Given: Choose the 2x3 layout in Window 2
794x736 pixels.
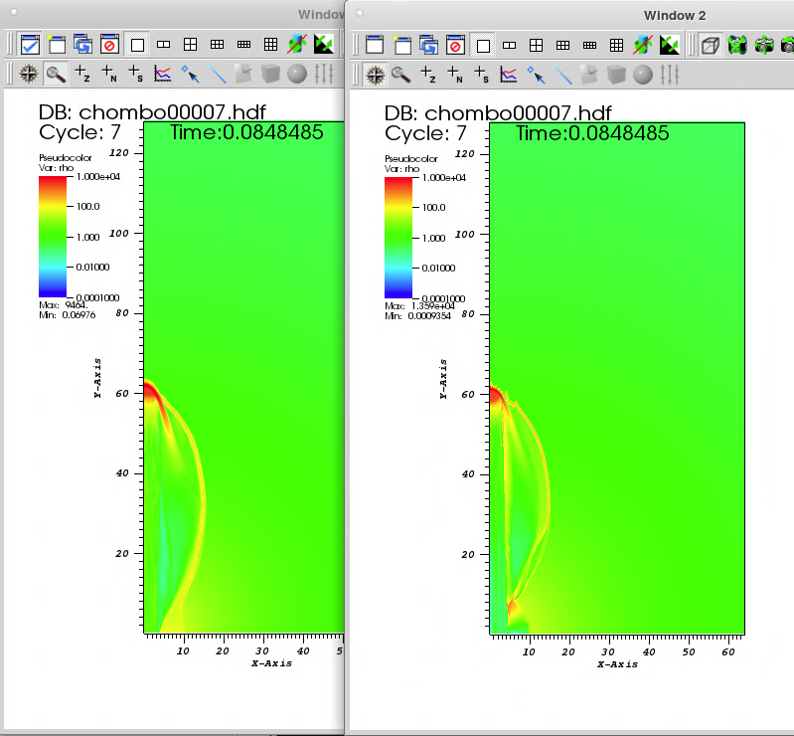Looking at the screenshot, I should (x=563, y=46).
